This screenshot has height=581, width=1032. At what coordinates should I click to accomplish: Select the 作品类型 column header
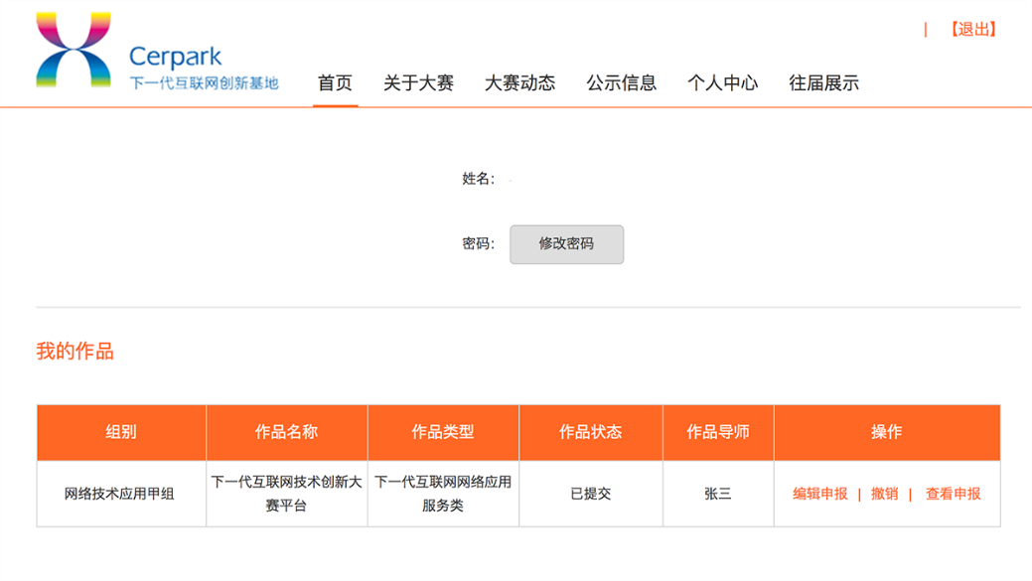(443, 432)
